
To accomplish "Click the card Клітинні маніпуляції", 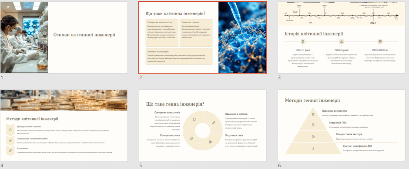I will [179, 56].
